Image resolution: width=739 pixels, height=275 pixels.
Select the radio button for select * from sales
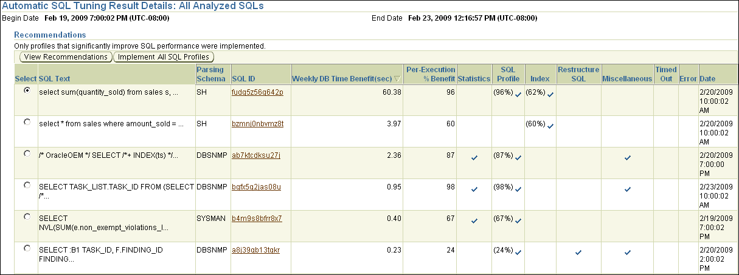tap(26, 122)
